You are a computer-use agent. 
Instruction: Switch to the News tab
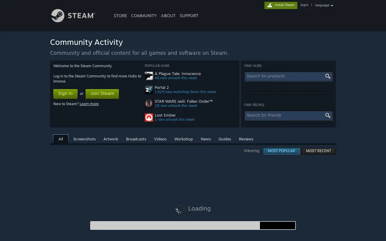click(x=206, y=139)
